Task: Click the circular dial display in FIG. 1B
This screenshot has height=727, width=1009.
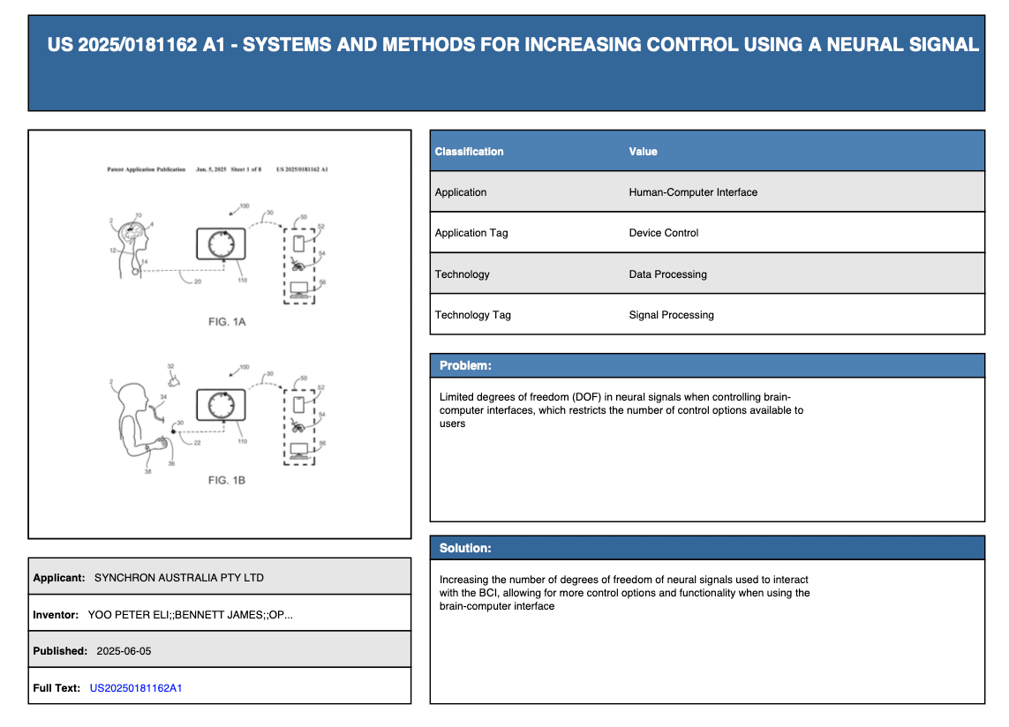Action: [x=219, y=404]
